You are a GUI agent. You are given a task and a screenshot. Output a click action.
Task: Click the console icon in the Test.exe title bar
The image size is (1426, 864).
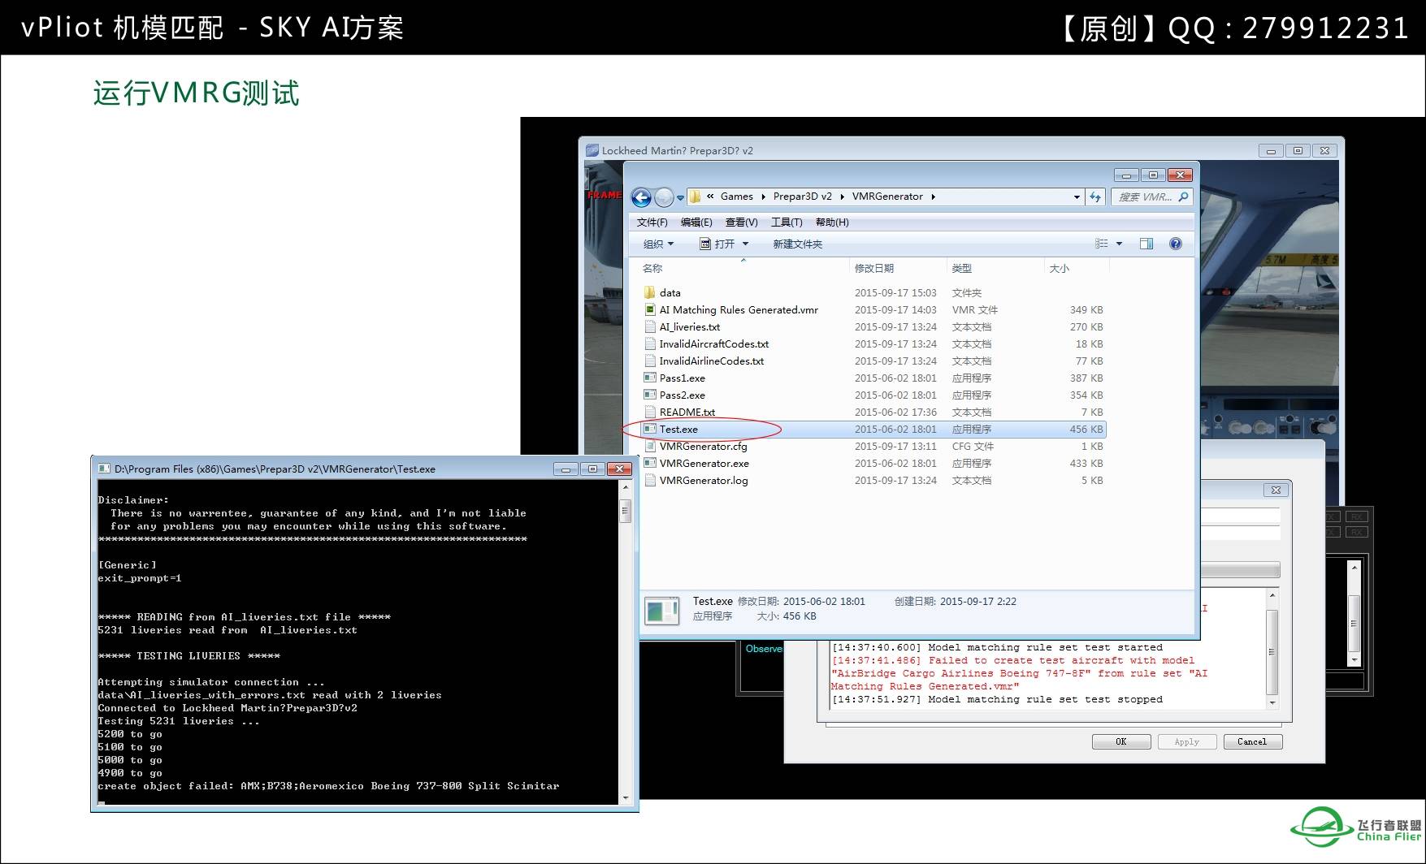103,469
